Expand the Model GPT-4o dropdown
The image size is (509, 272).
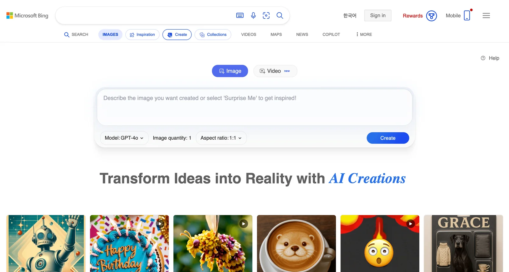124,138
